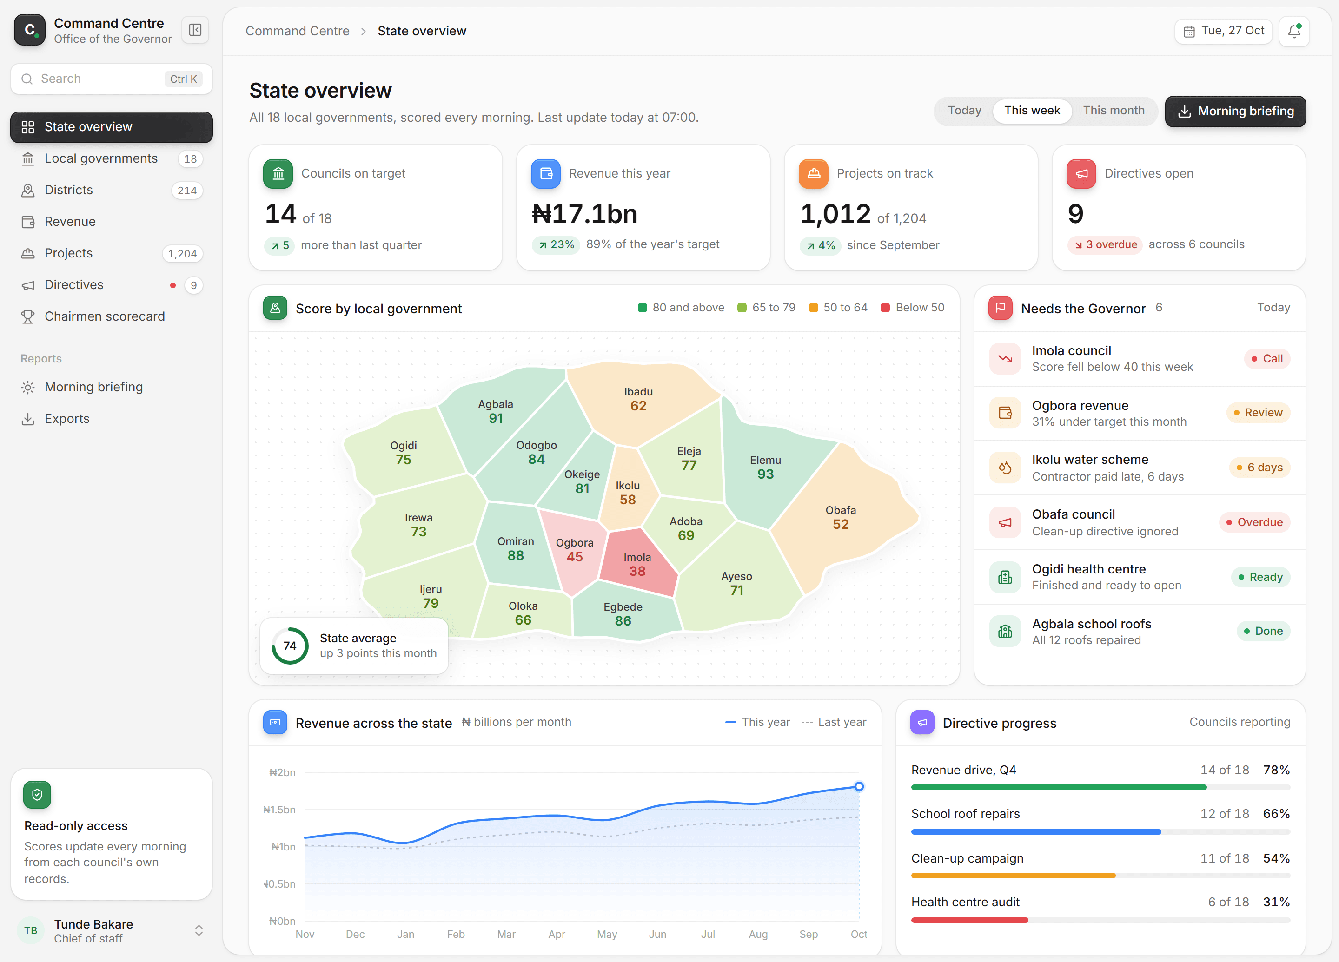Toggle the Last year line legend

click(x=833, y=722)
